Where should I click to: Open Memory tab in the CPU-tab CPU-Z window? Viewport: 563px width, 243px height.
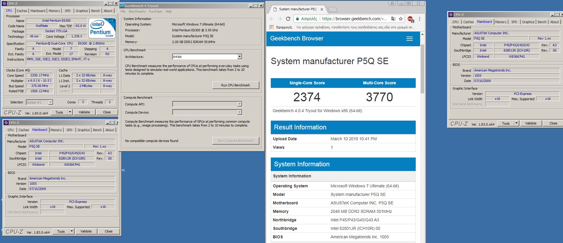(54, 11)
